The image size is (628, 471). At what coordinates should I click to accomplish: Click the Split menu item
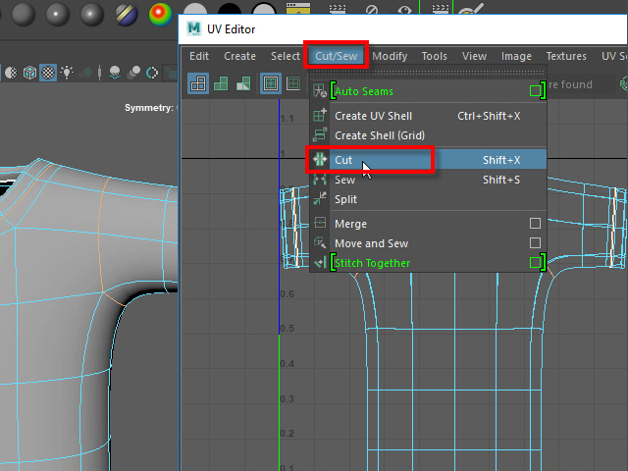[x=345, y=199]
